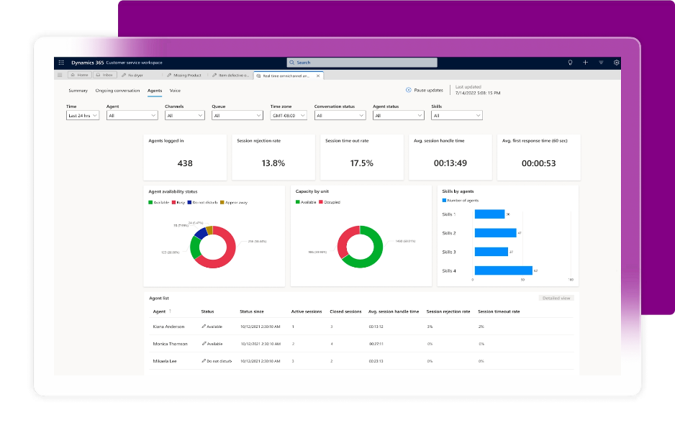Click the Home button in tab bar

pyautogui.click(x=80, y=75)
